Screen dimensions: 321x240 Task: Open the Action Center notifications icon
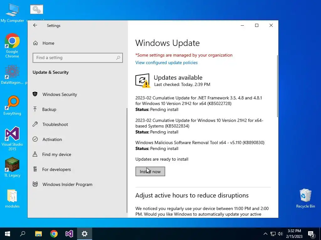coord(311,234)
